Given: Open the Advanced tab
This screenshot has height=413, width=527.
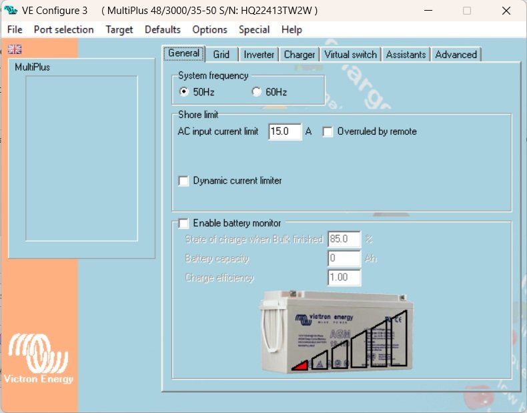Looking at the screenshot, I should click(456, 55).
